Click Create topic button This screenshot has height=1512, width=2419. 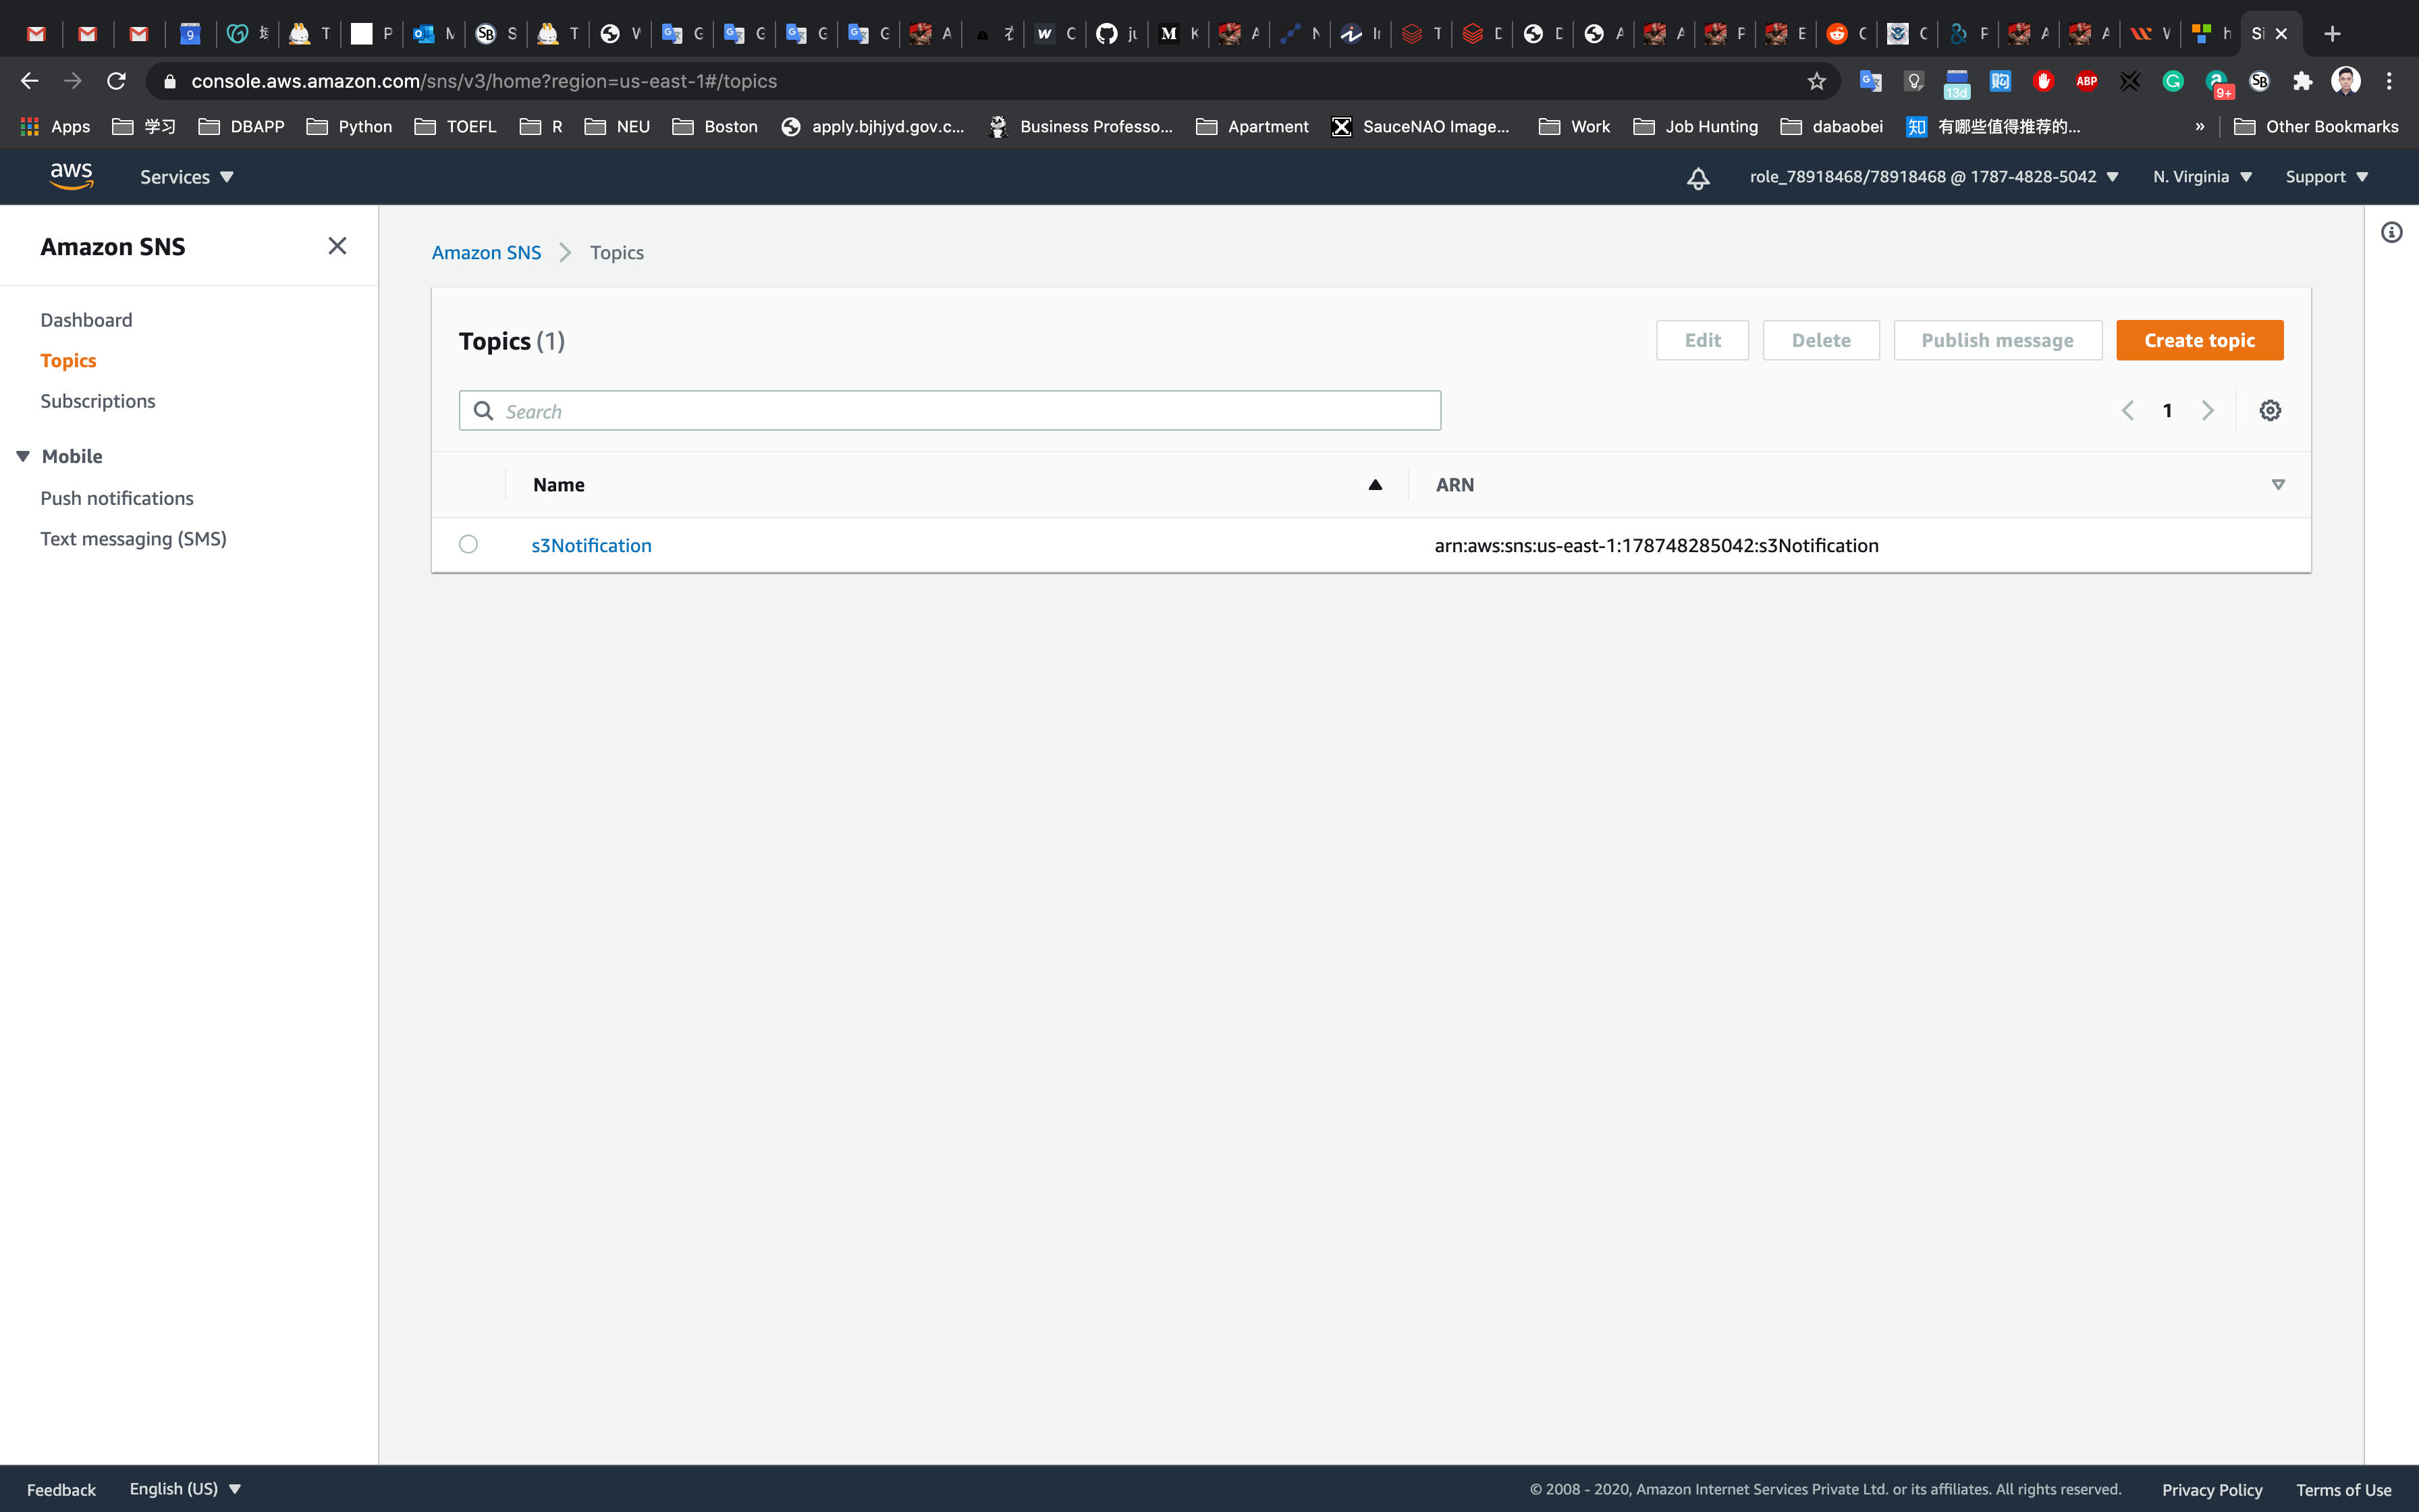2198,341
